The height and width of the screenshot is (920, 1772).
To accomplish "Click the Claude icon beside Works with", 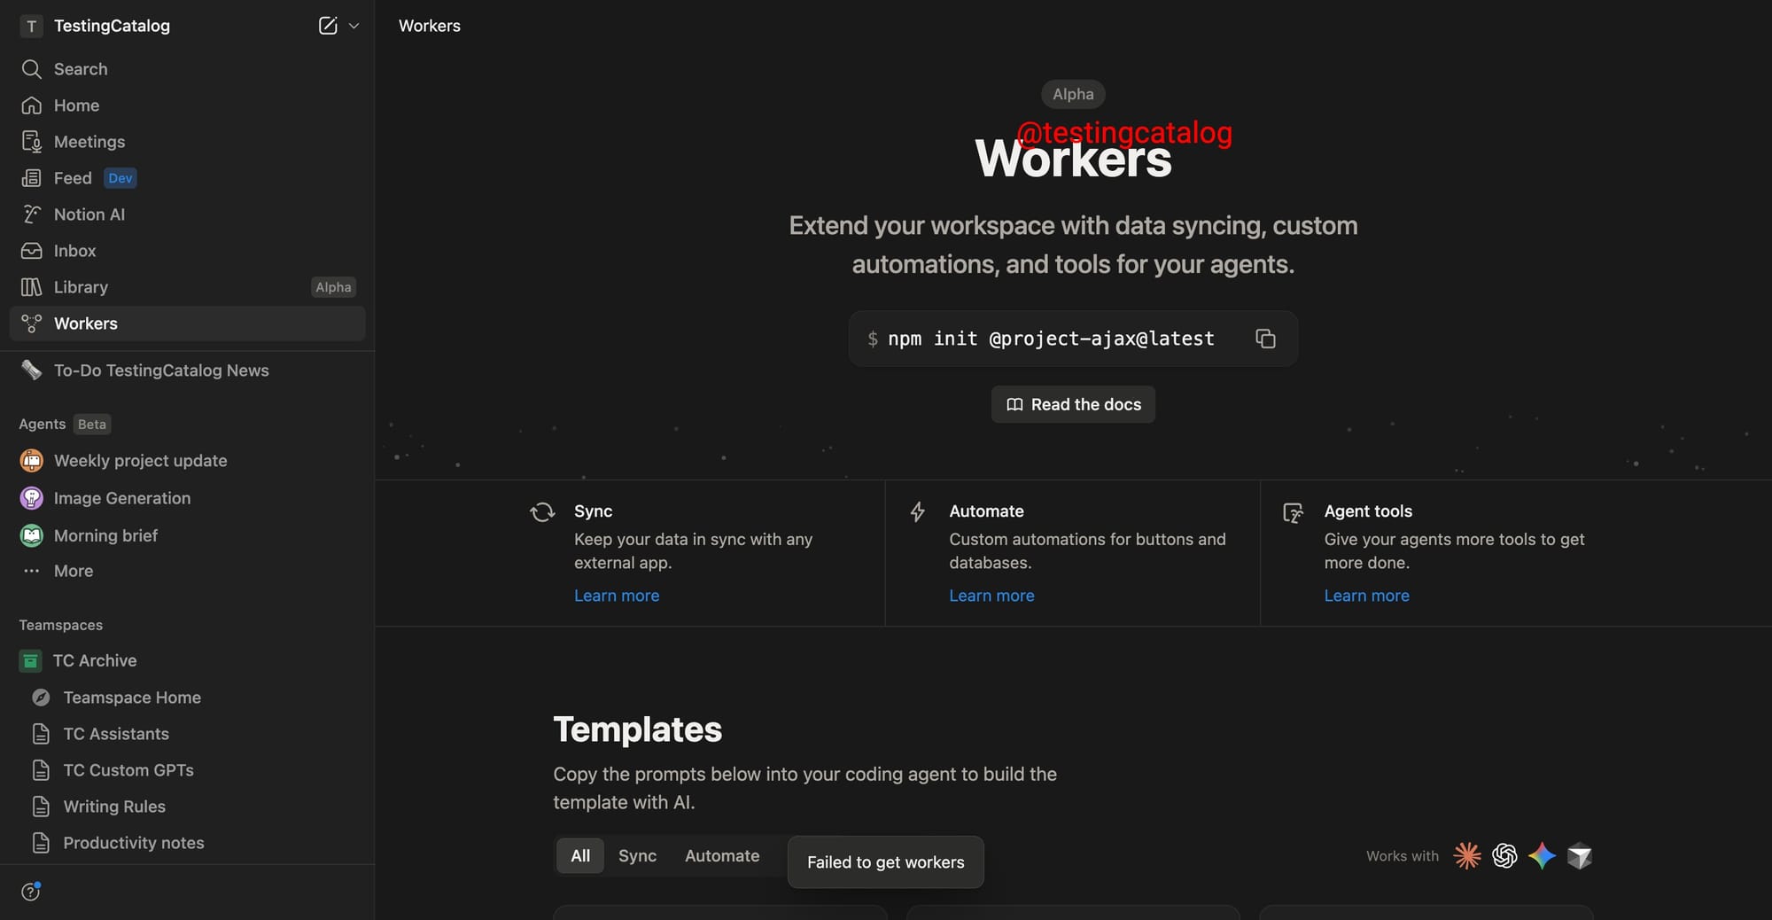I will point(1467,855).
